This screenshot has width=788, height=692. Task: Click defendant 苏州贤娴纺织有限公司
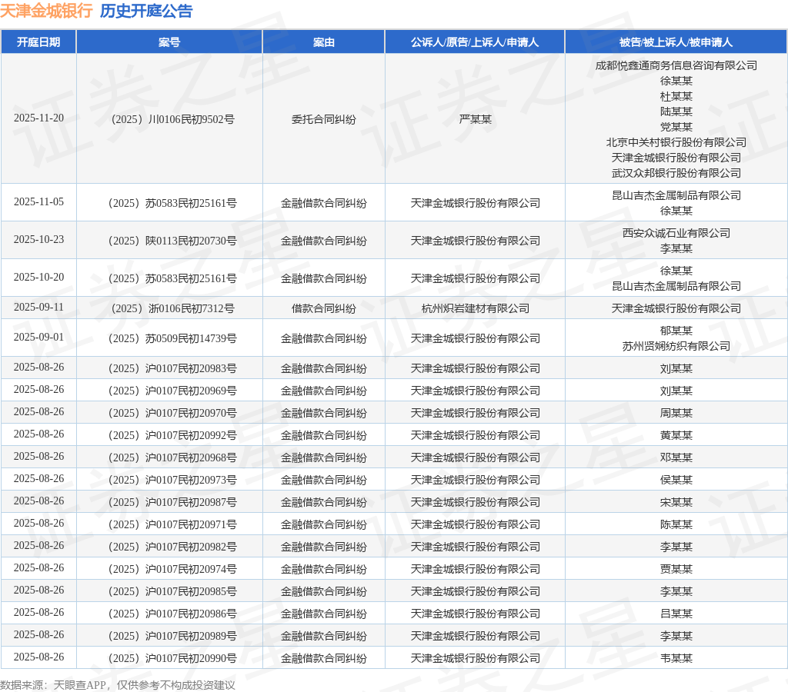coord(676,346)
